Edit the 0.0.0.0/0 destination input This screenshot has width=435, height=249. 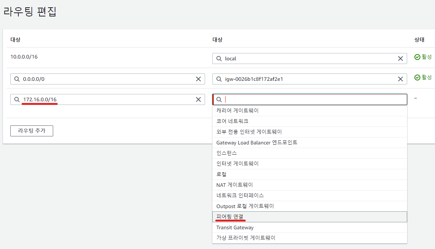pyautogui.click(x=106, y=79)
